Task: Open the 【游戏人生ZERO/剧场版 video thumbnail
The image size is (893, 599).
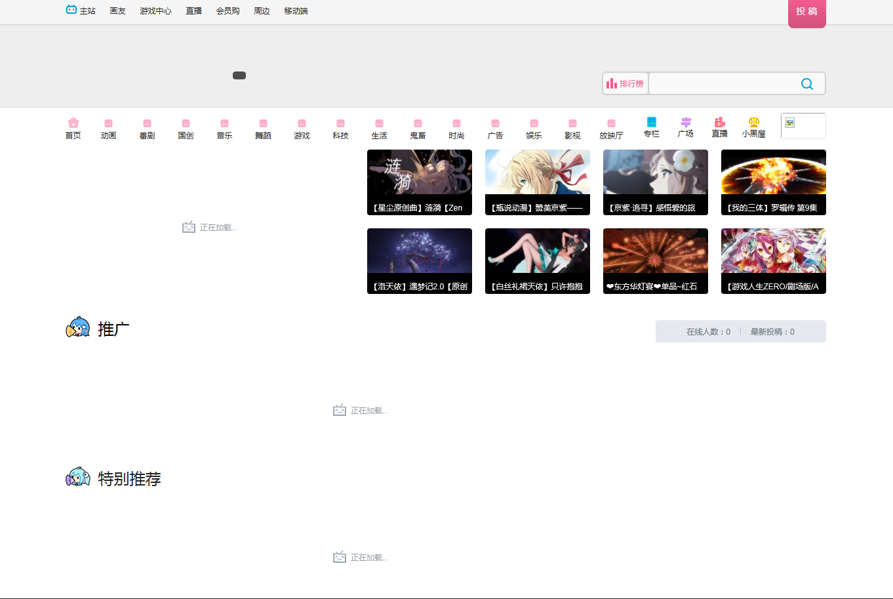Action: click(x=774, y=261)
